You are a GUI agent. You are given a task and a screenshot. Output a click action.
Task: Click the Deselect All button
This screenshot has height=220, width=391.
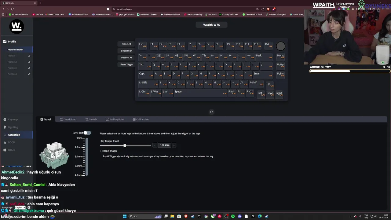coord(126,58)
